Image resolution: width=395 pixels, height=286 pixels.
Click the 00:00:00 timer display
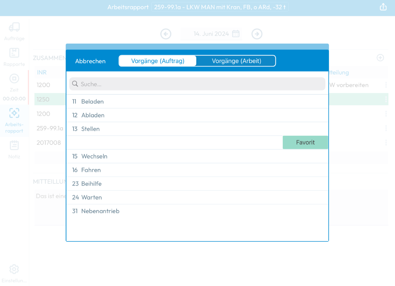tap(14, 98)
